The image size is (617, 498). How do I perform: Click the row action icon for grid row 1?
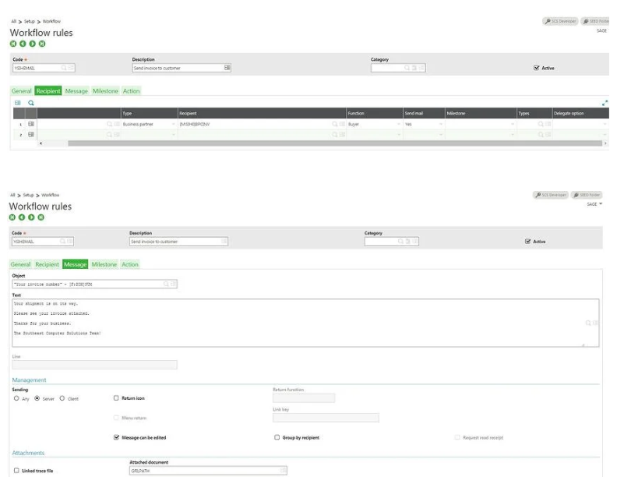(31, 124)
